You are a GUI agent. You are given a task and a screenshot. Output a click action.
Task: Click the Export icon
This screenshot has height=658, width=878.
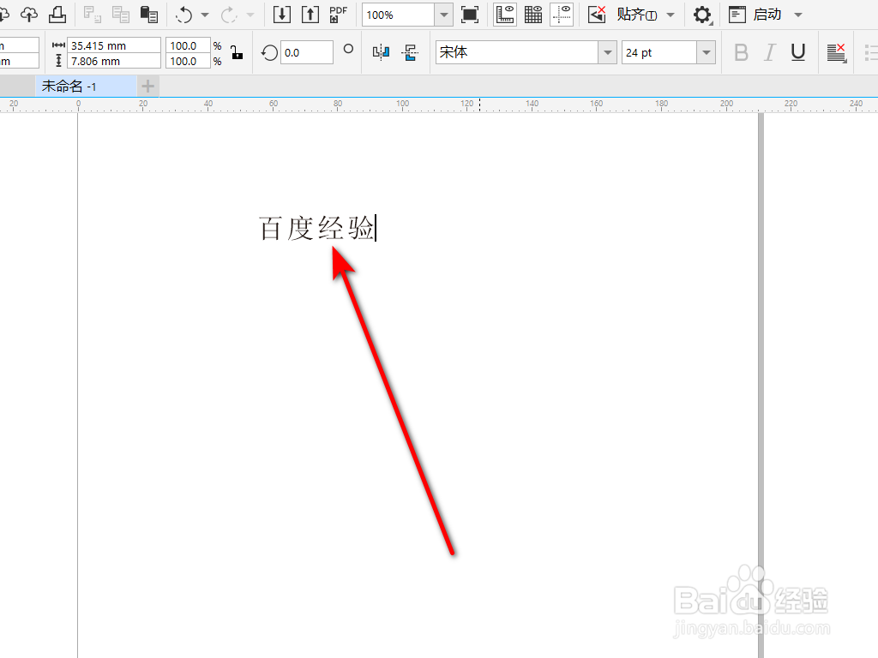click(310, 15)
